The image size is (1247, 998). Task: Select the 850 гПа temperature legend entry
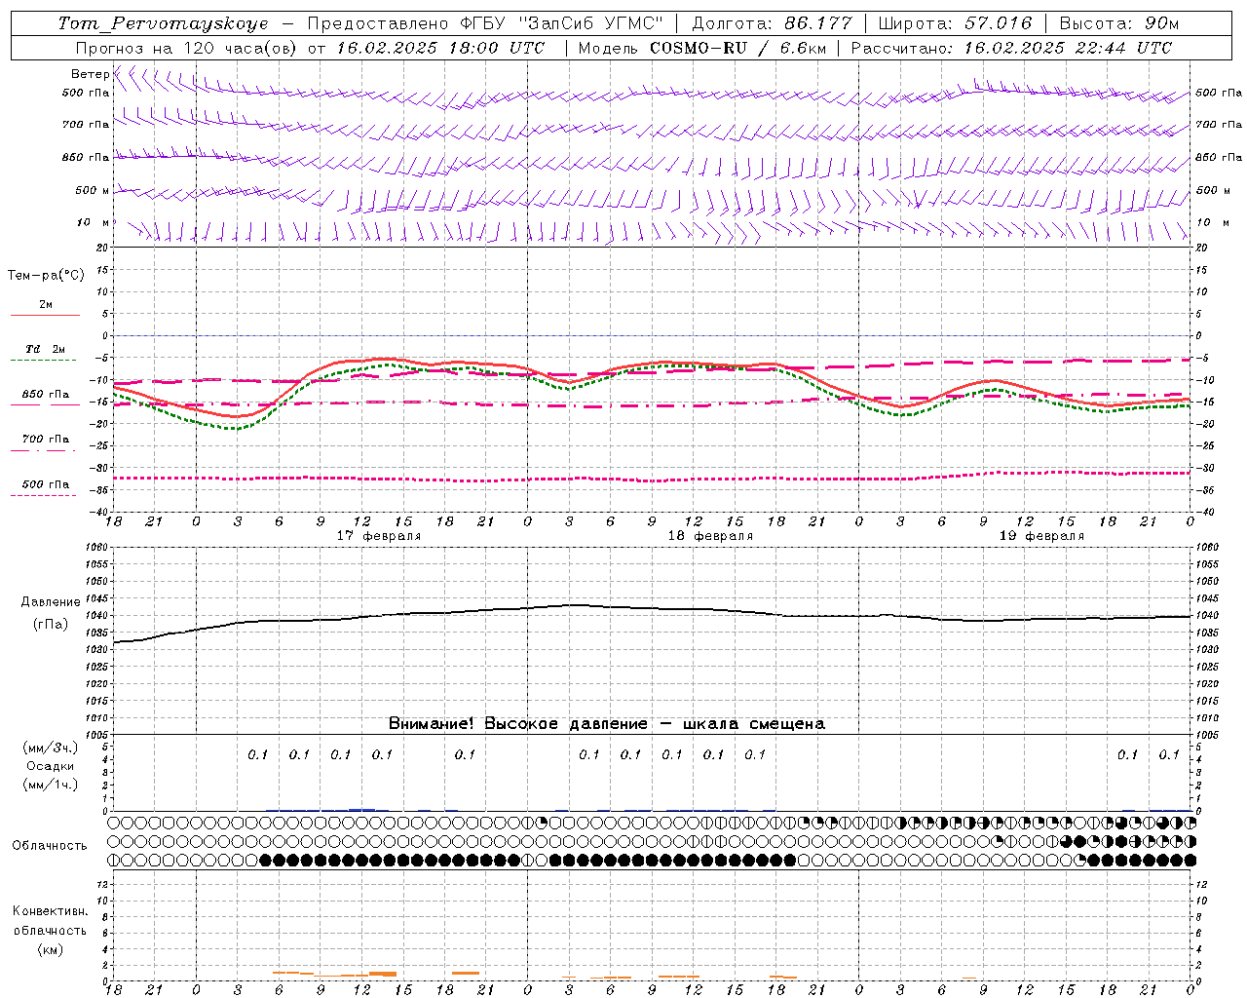pos(46,395)
